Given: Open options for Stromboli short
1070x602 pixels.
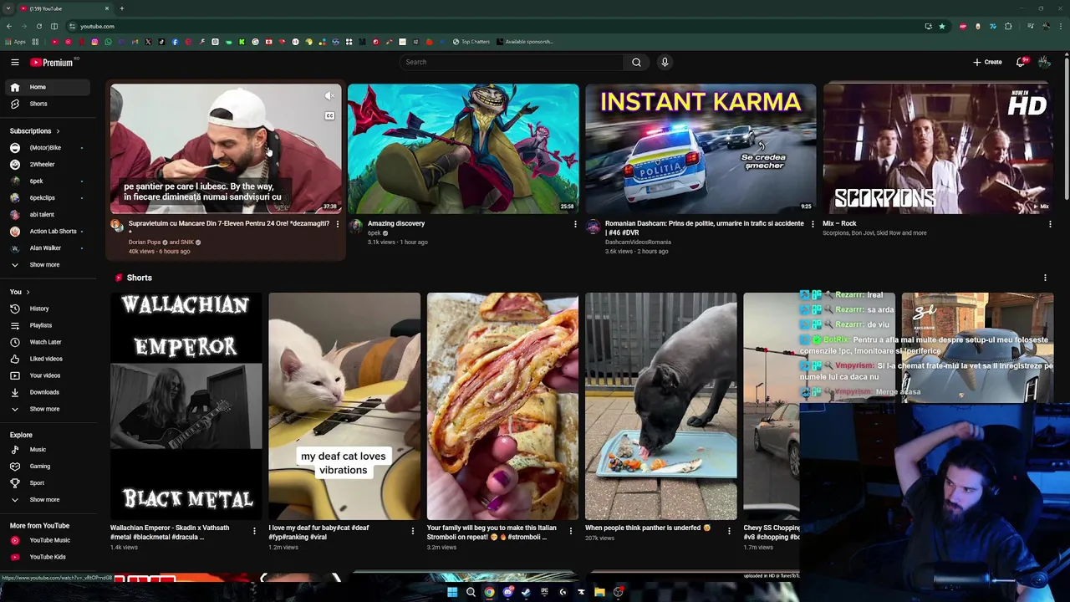Looking at the screenshot, I should click(x=571, y=530).
